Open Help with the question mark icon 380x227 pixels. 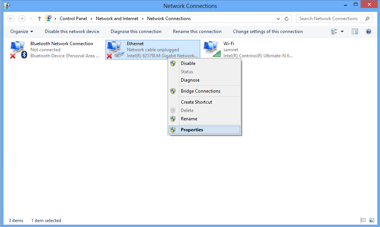coord(368,32)
